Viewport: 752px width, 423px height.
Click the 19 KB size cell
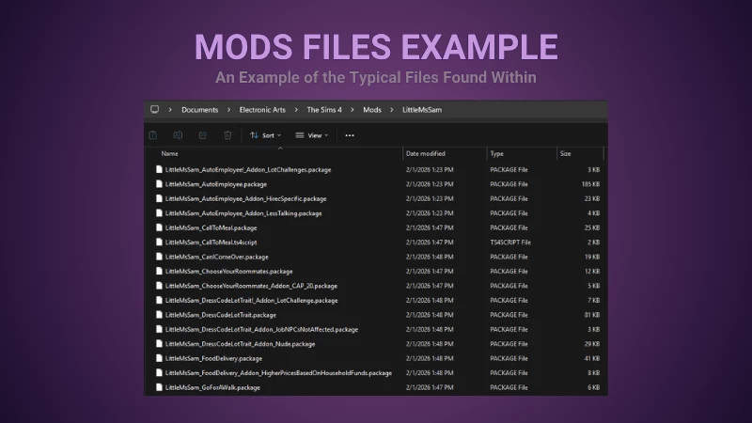click(592, 257)
